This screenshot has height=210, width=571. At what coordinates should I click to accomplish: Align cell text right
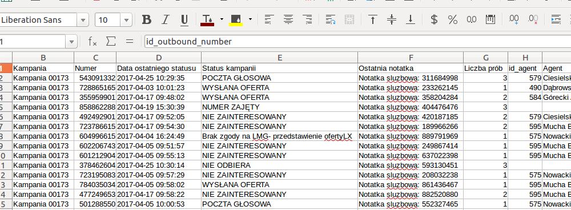pyautogui.click(x=307, y=19)
